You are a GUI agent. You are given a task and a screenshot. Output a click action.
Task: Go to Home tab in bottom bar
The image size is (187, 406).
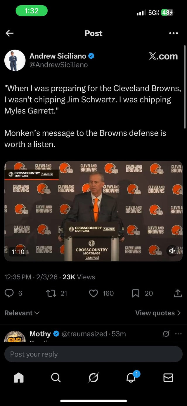click(19, 378)
